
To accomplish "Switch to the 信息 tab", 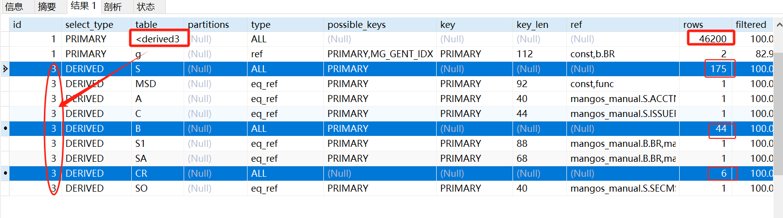I will [x=14, y=6].
